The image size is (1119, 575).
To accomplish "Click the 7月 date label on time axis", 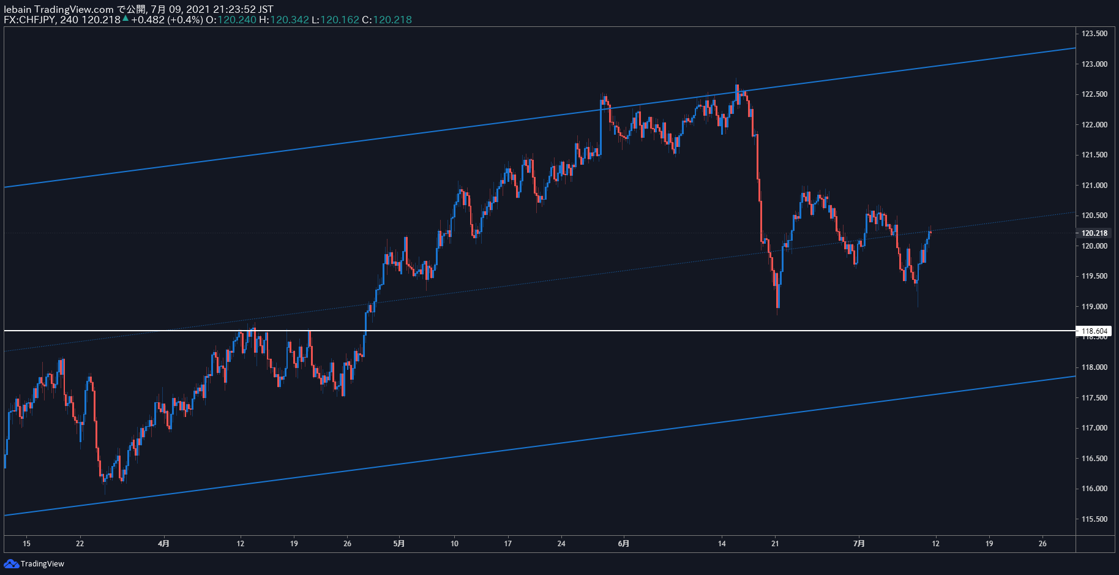I will (859, 543).
